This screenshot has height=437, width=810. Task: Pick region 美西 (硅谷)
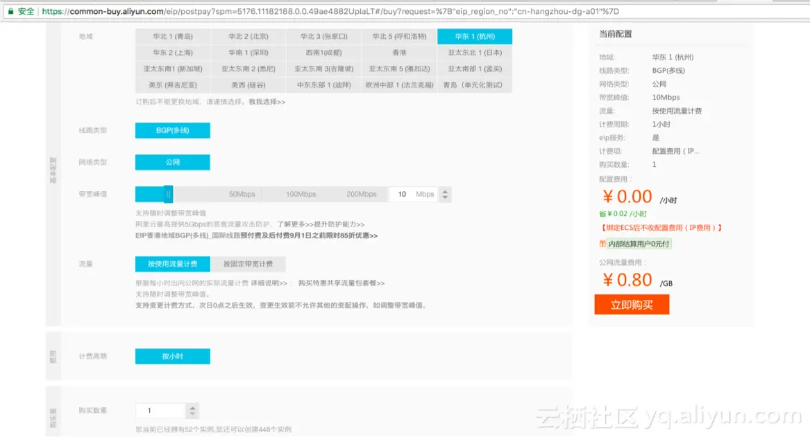tap(248, 85)
